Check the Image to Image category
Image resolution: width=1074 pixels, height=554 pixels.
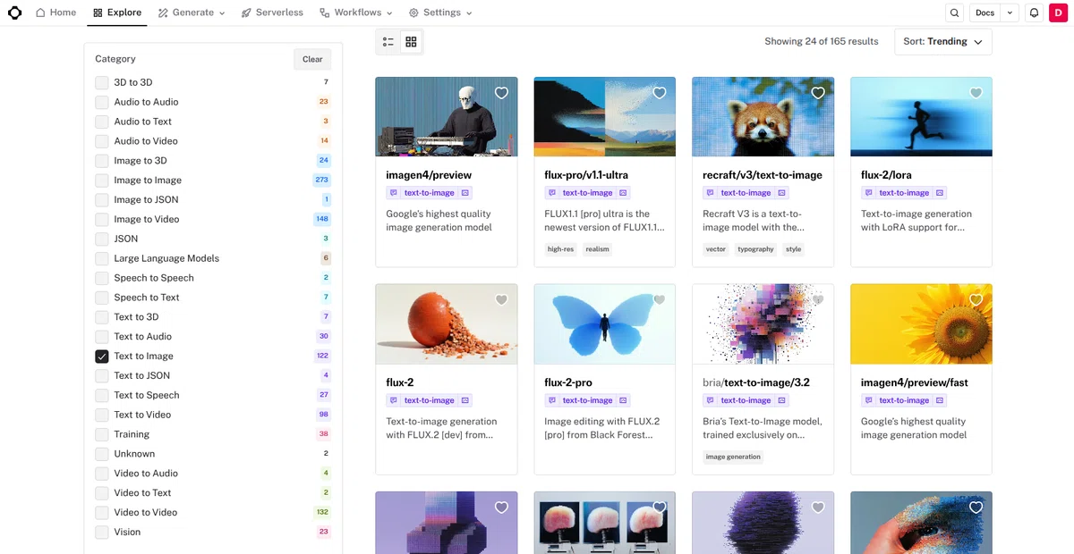[x=102, y=180]
